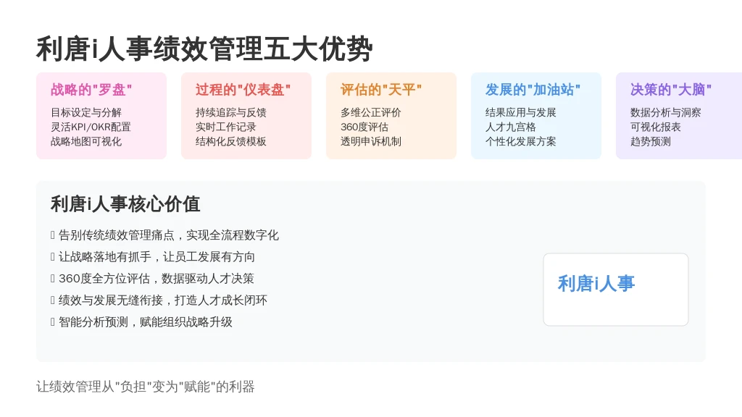Select the 结构化反馈模板 line

click(231, 141)
